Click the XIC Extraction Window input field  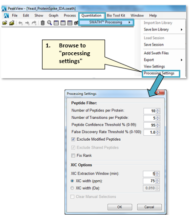tap(149, 174)
